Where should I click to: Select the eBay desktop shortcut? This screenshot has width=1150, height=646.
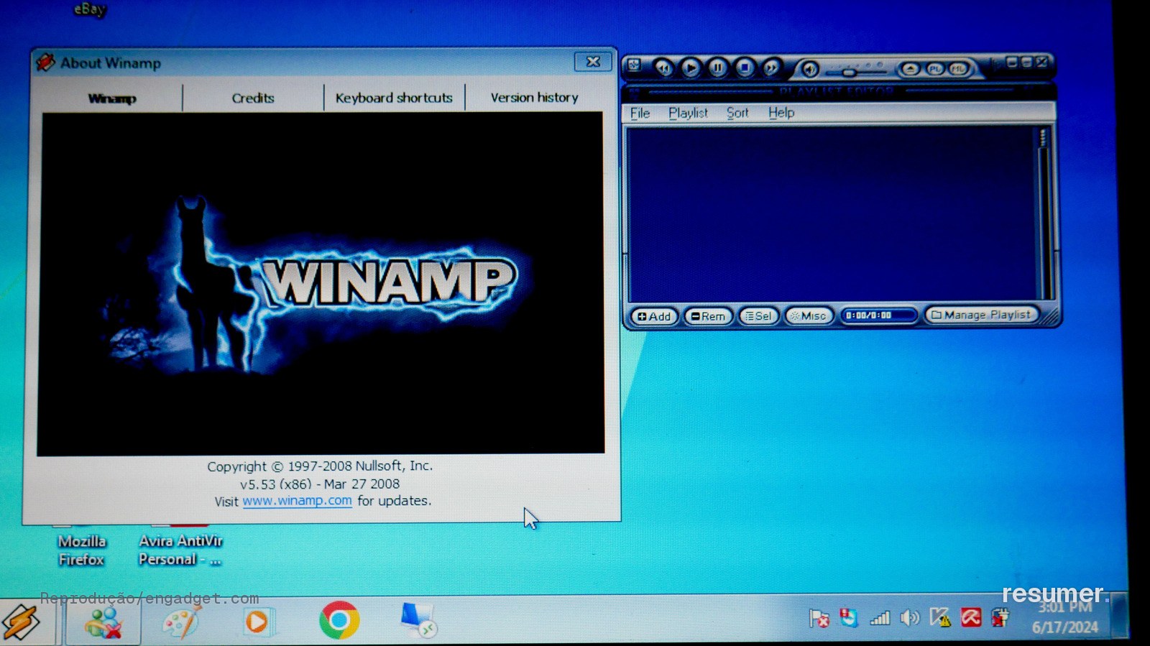pyautogui.click(x=90, y=9)
